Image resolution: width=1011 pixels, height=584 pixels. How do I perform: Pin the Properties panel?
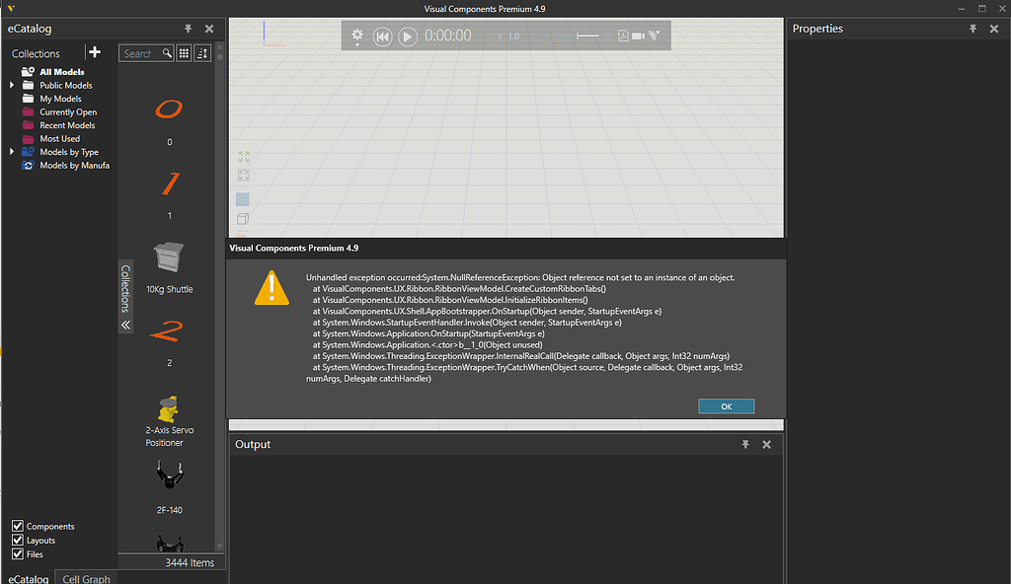pyautogui.click(x=972, y=29)
